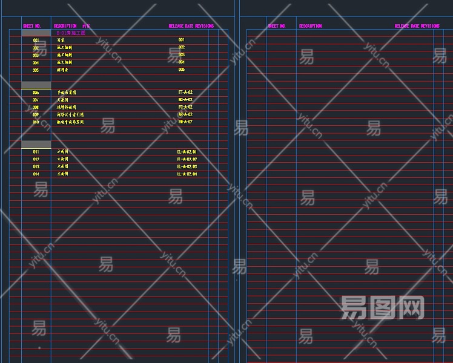Click release code FC-A-02 in row 008
The width and height of the screenshot is (453, 363).
point(185,107)
